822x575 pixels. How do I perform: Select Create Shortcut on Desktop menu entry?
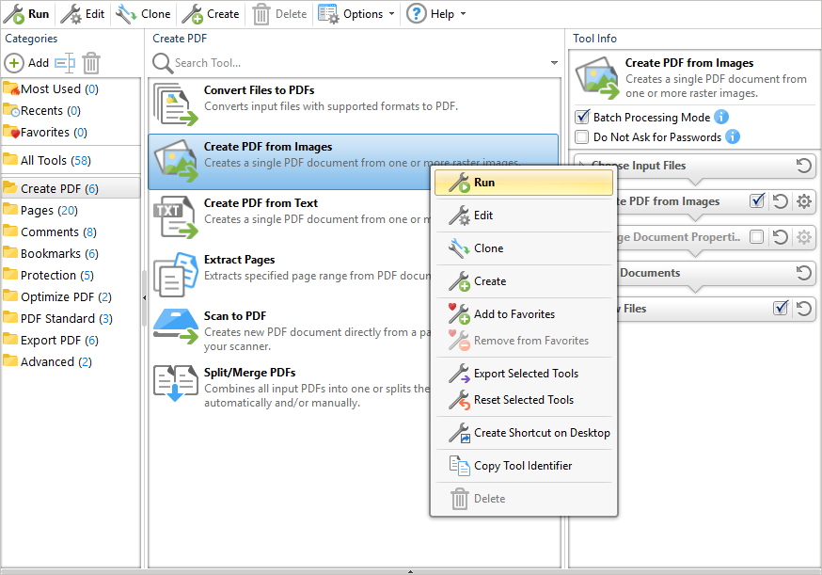[541, 433]
